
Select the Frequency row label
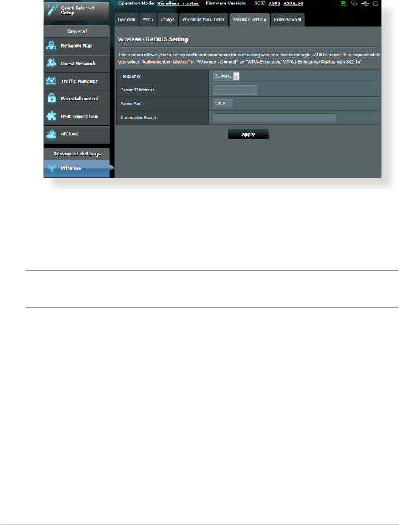pos(130,76)
